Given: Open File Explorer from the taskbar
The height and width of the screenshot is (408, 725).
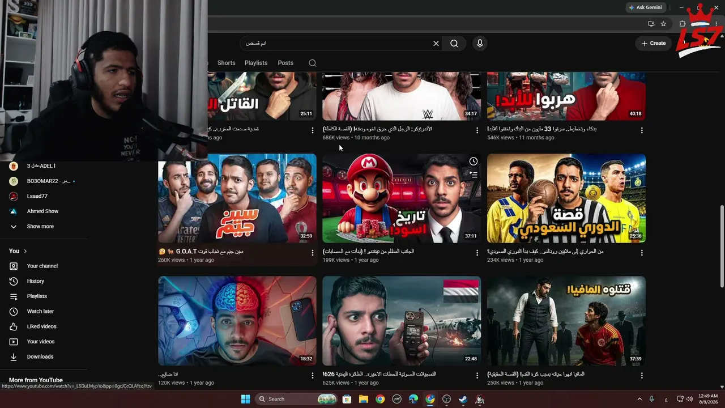Looking at the screenshot, I should click(364, 399).
